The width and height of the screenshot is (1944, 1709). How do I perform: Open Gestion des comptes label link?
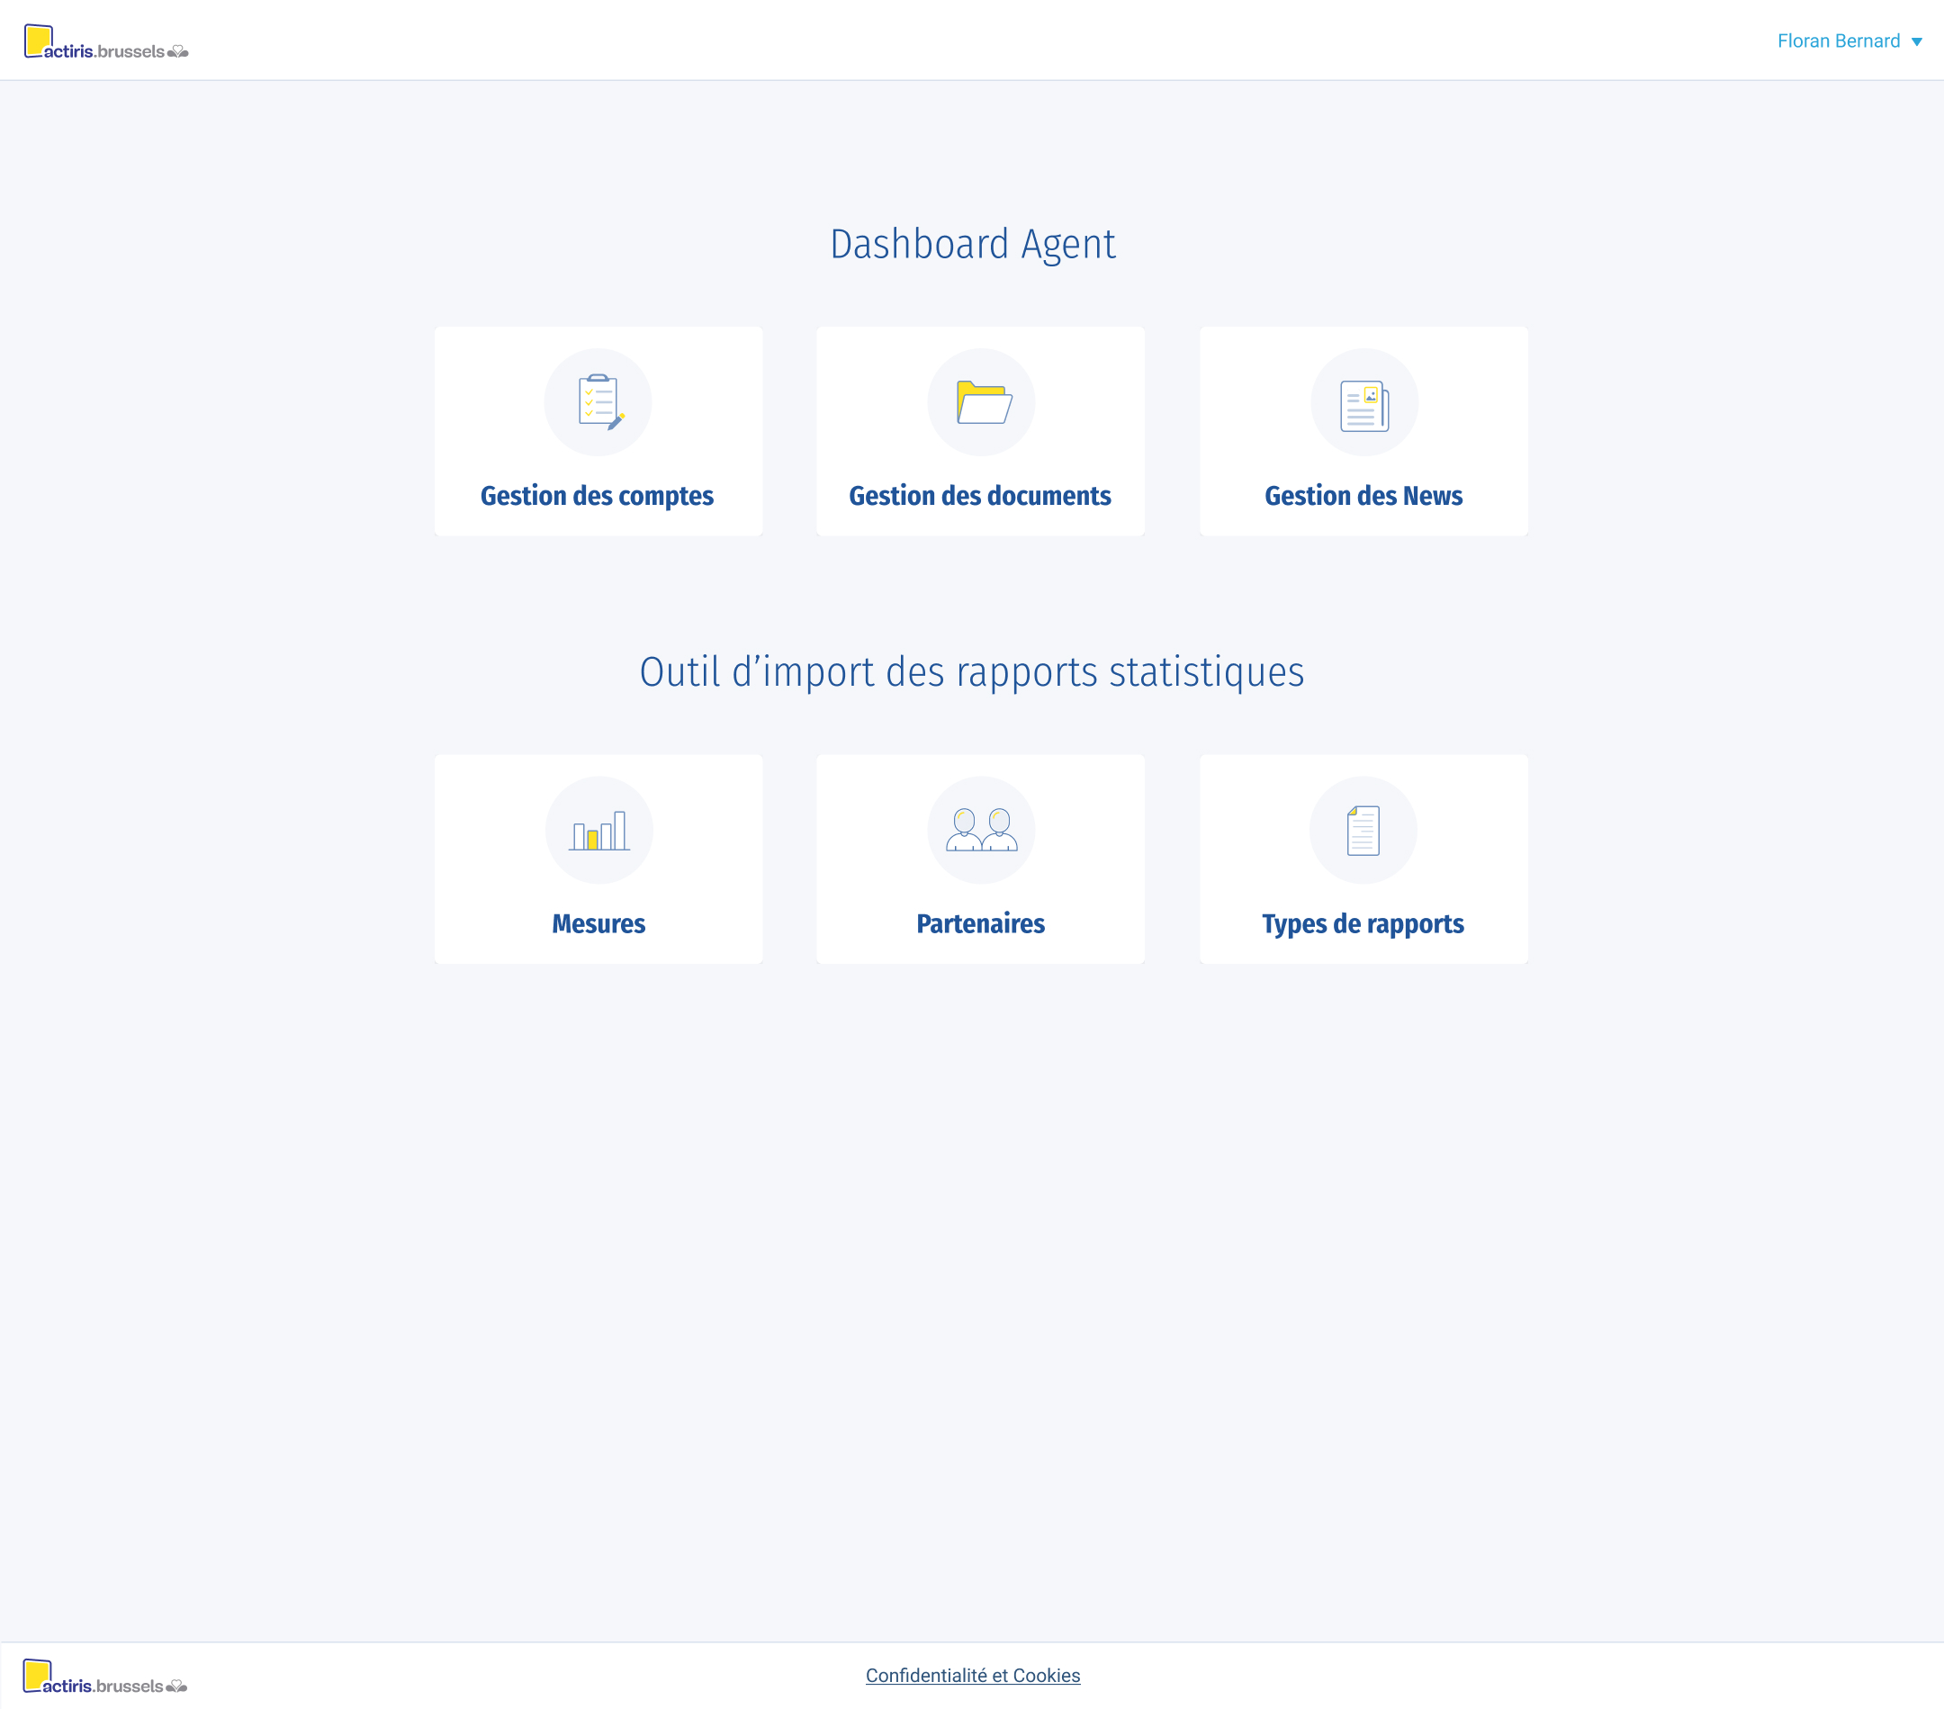[598, 497]
